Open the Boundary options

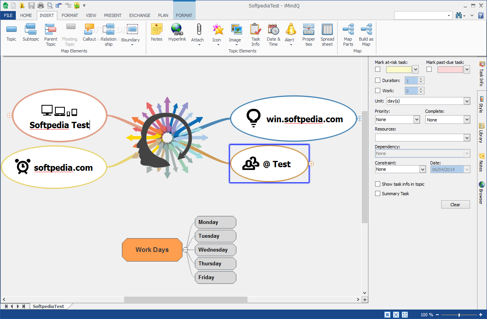[132, 35]
